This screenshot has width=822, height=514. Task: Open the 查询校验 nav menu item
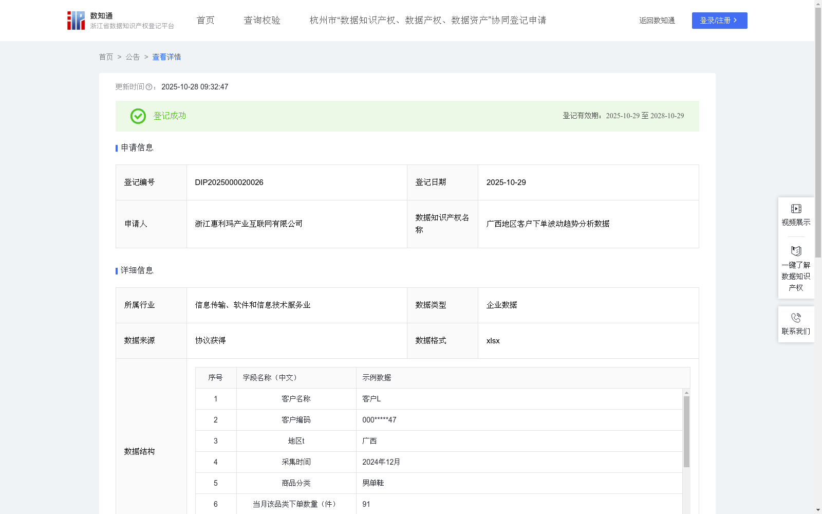point(262,21)
